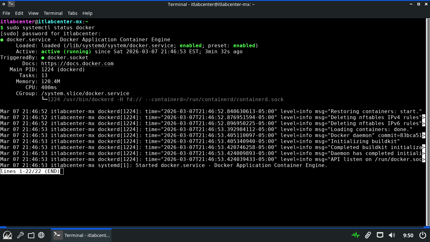
Task: Open the network connection tray icon
Action: 380,235
